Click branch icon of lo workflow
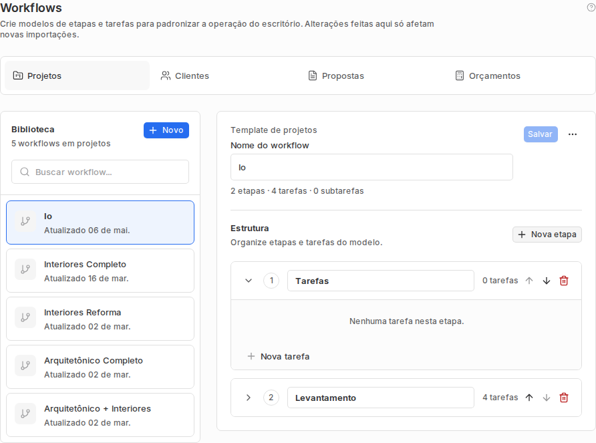The width and height of the screenshot is (596, 443). click(25, 221)
